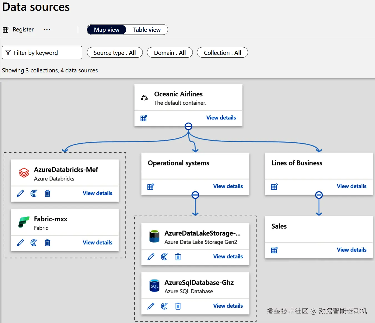
Task: Click the Azure SQL Database icon
Action: click(154, 285)
